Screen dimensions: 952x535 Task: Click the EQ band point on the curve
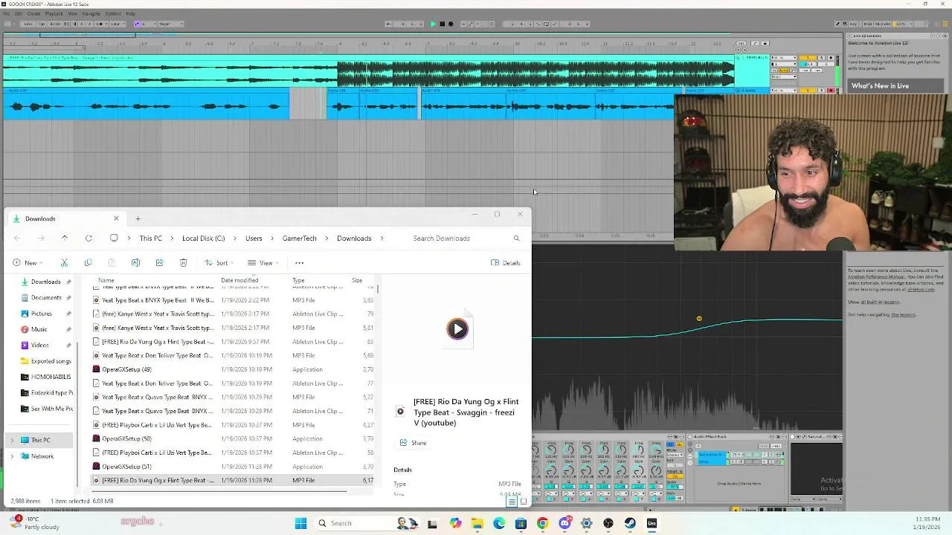coord(699,319)
